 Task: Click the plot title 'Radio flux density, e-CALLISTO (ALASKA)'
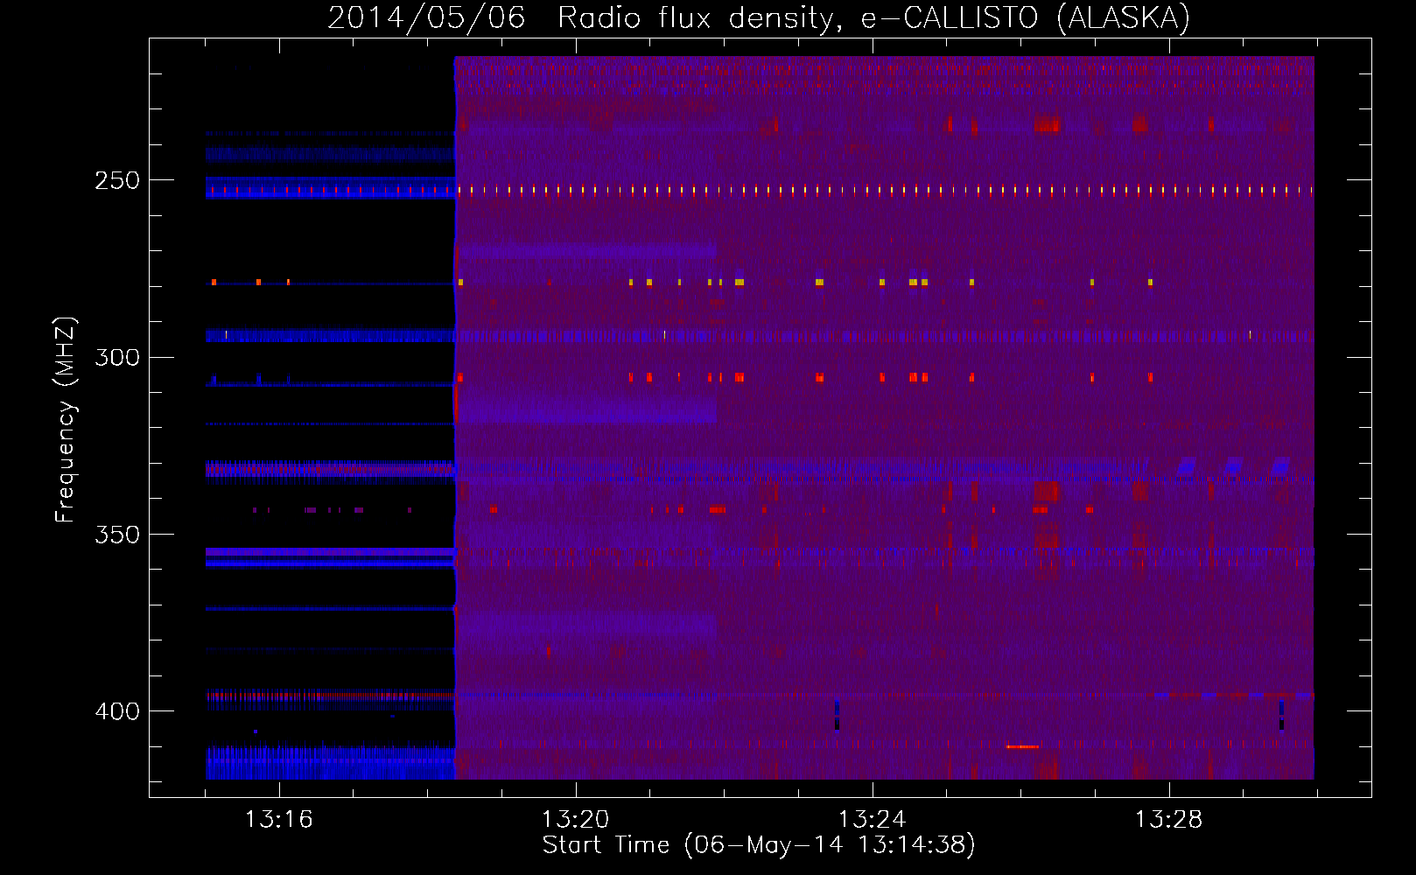pos(873,18)
